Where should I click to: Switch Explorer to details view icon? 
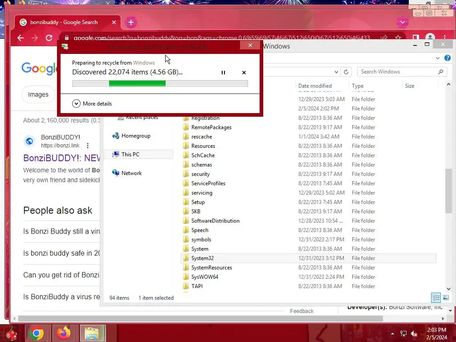(436, 297)
